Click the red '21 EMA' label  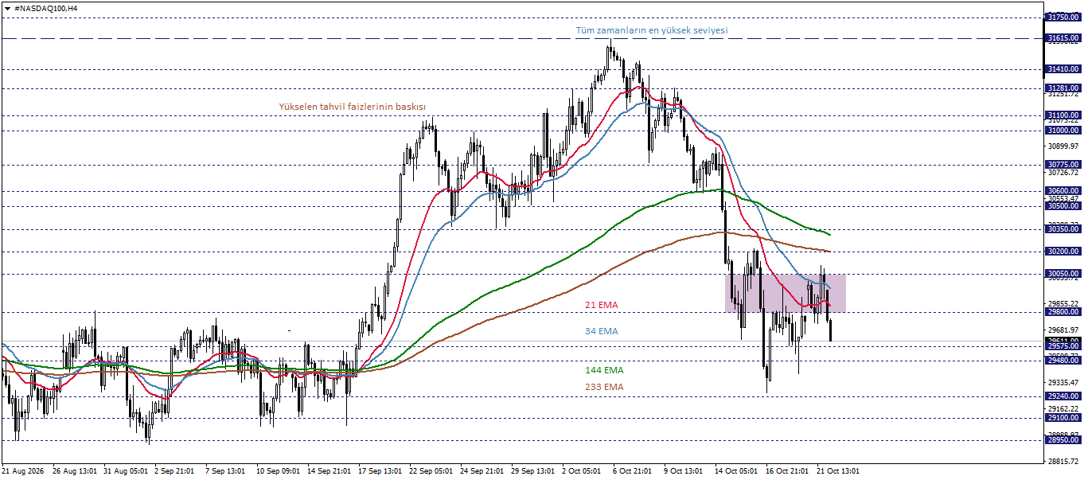pos(601,305)
